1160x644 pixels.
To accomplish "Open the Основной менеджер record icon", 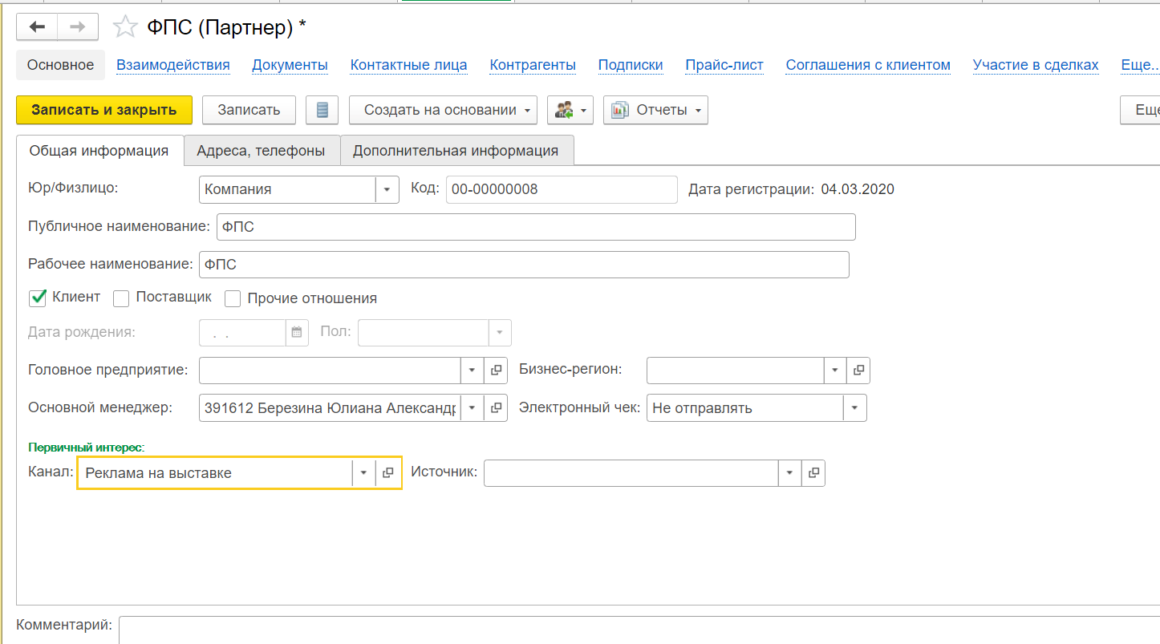I will click(496, 407).
